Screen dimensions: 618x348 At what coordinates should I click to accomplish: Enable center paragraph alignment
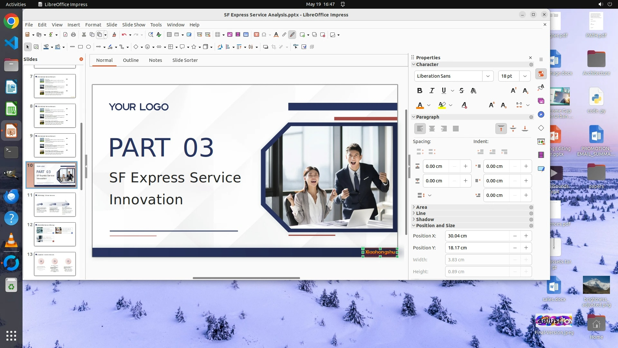[x=432, y=129]
